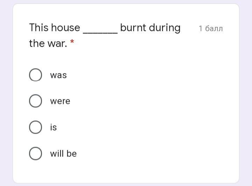The height and width of the screenshot is (186, 252).
Task: Click the red required asterisk
Action: (72, 41)
